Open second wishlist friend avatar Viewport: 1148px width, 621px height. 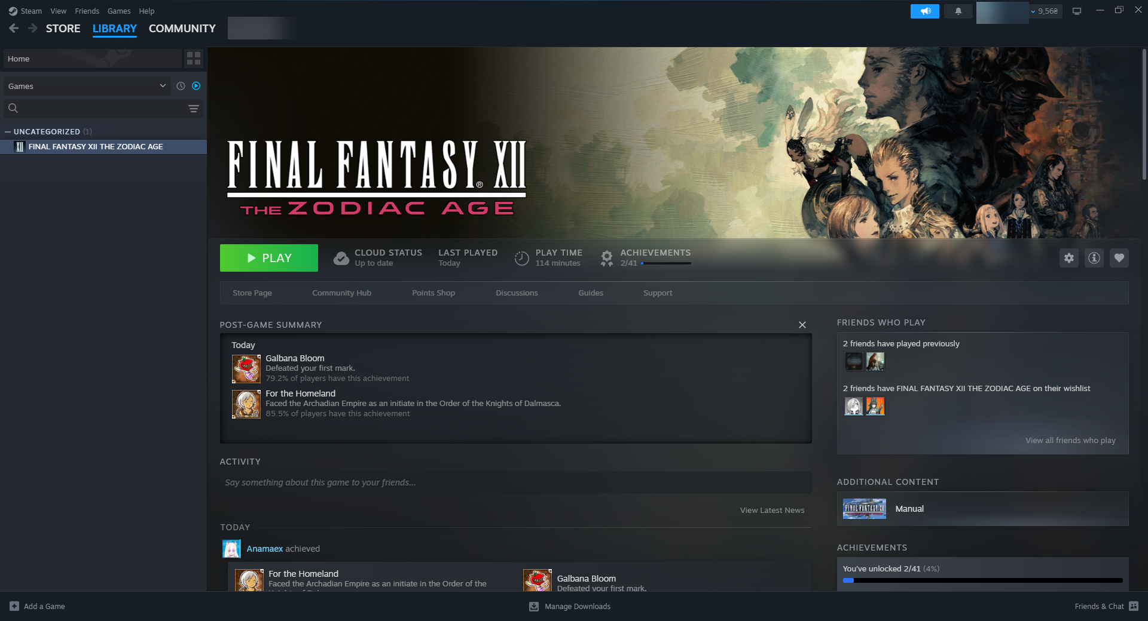tap(875, 406)
